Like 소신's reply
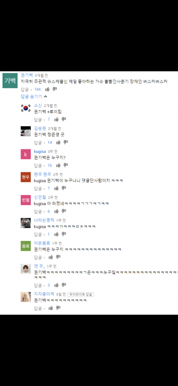178x386 pixels. tap(56, 119)
